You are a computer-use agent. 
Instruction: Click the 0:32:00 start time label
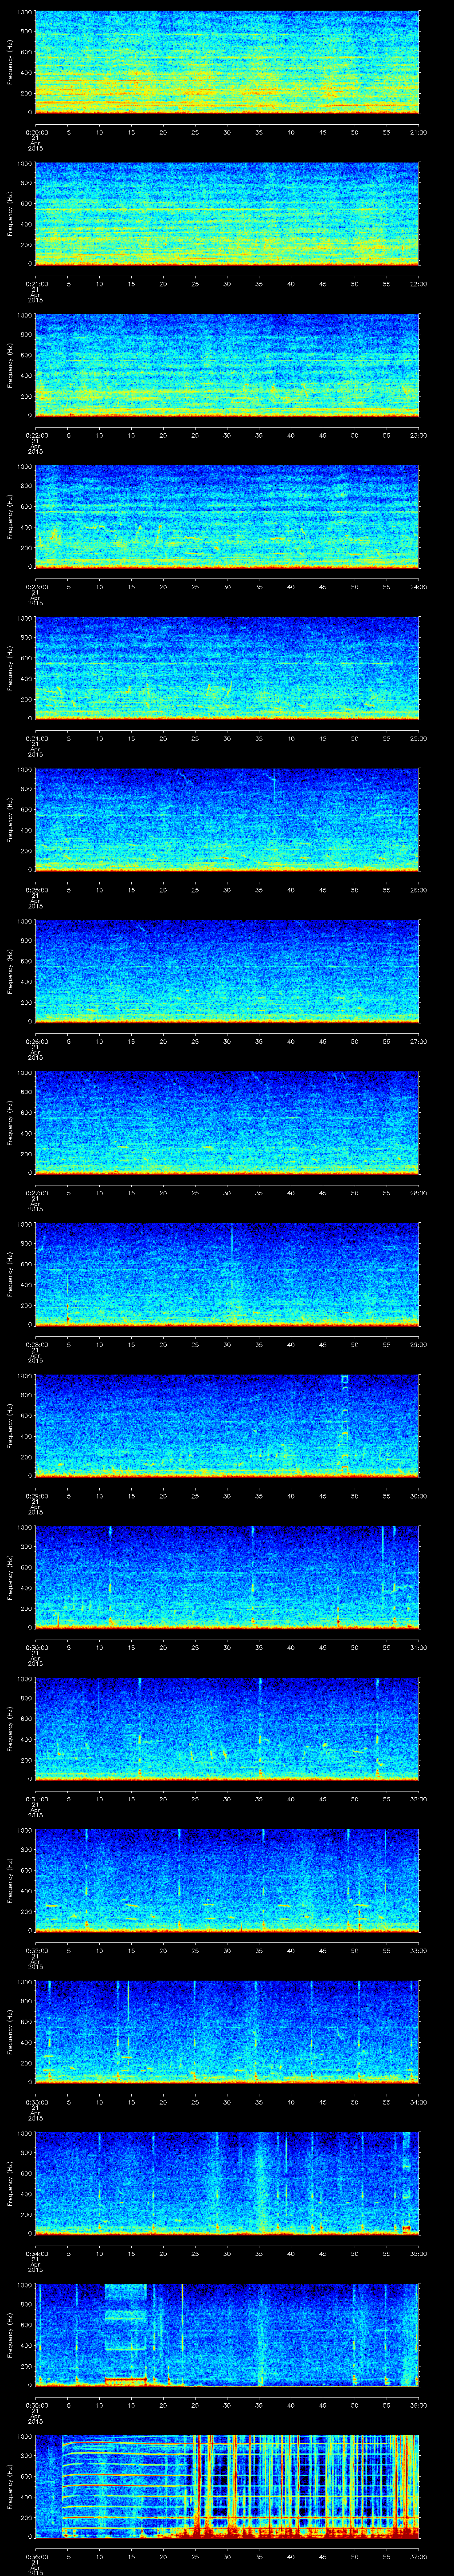click(36, 1950)
